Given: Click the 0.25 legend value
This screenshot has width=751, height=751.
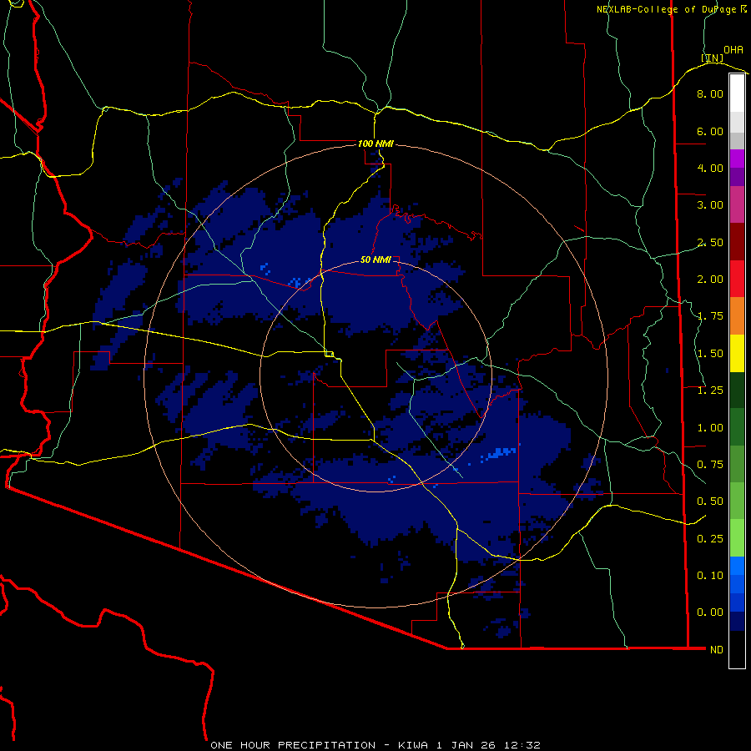Looking at the screenshot, I should [x=710, y=539].
